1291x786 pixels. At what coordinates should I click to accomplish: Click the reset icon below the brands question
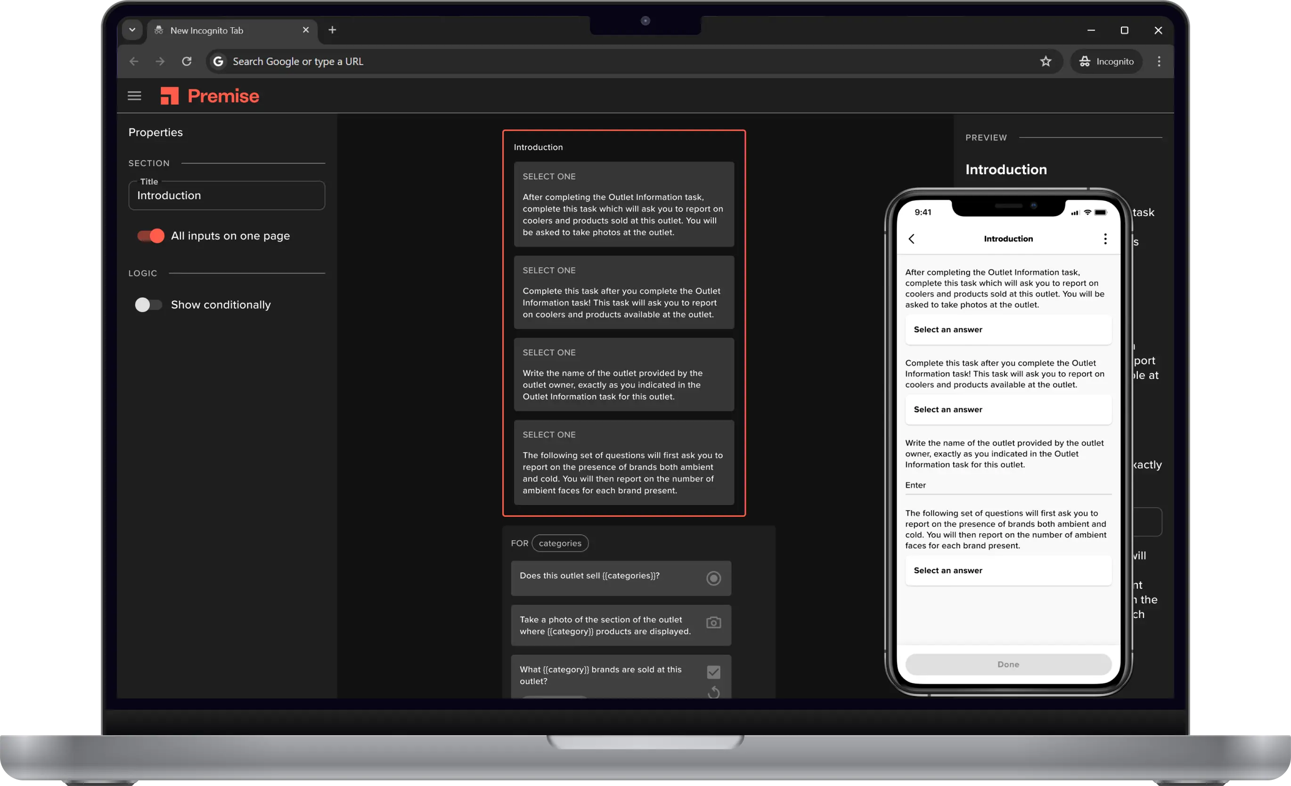click(x=714, y=692)
